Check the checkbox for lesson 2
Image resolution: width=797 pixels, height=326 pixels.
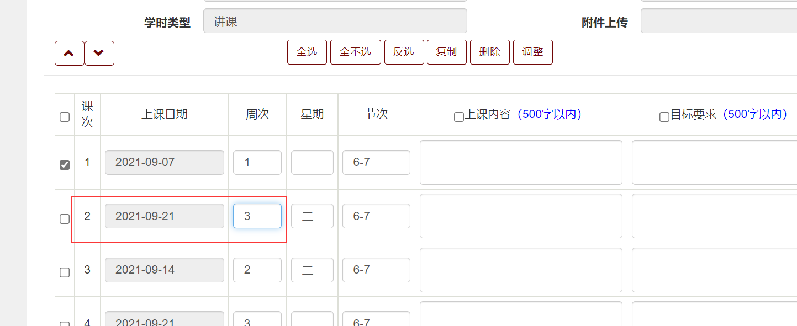tap(65, 219)
